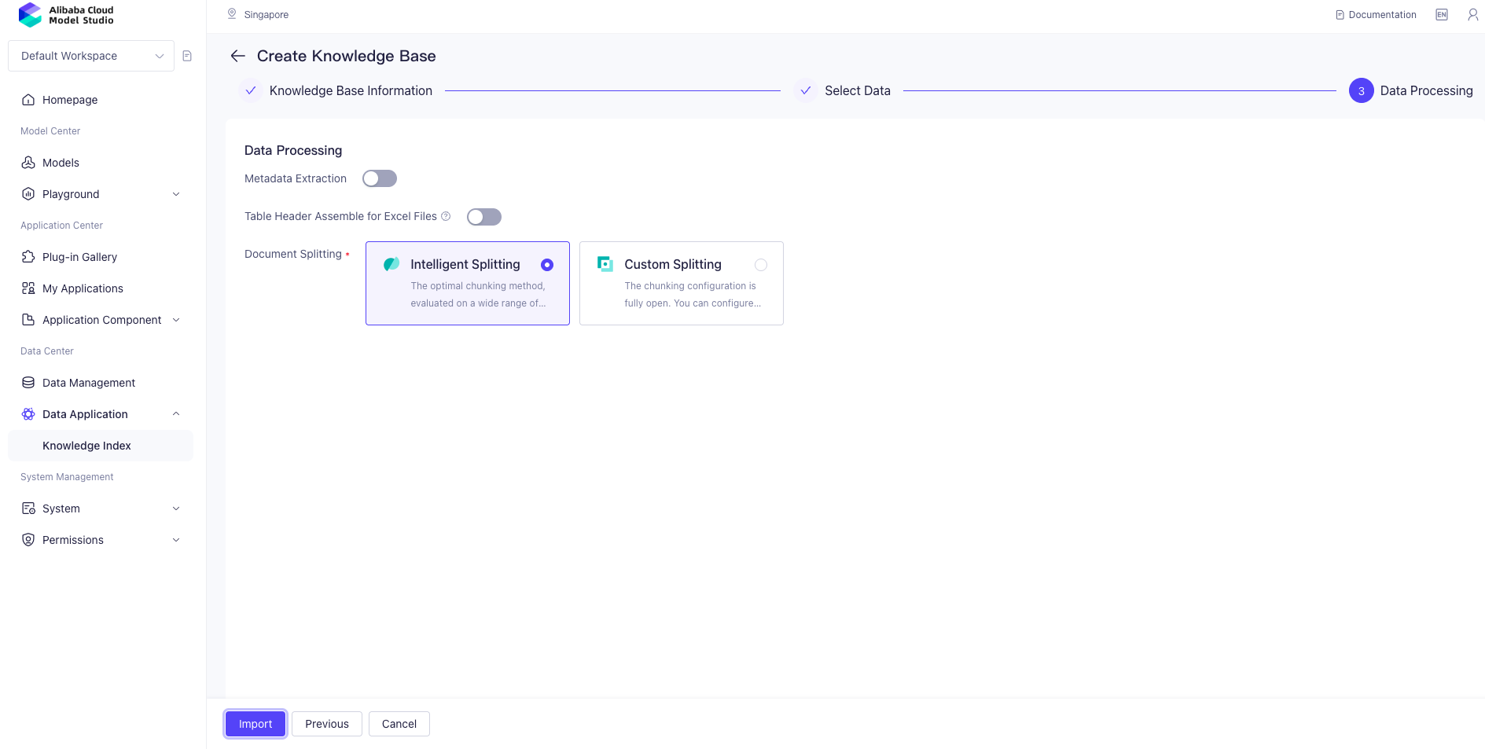Click the Alibaba Cloud Model Studio logo
The height and width of the screenshot is (749, 1485).
(66, 15)
